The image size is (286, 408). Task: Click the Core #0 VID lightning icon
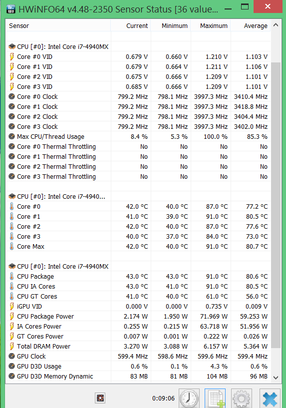[x=11, y=57]
